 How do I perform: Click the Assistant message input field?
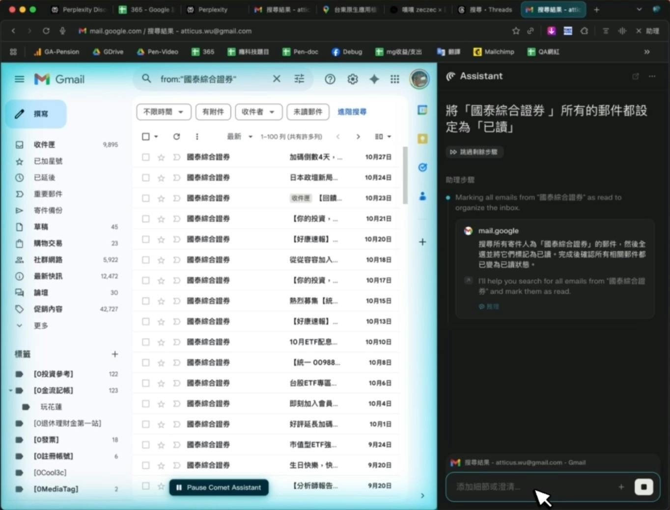coord(530,486)
